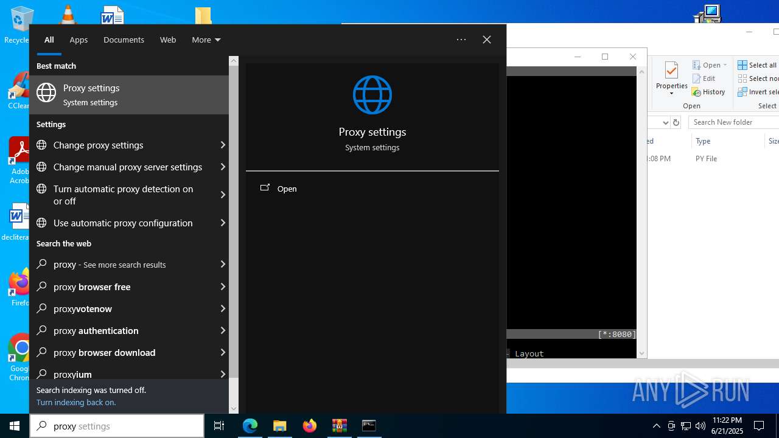Open search options three-dots menu
The width and height of the screenshot is (779, 438).
(x=461, y=40)
